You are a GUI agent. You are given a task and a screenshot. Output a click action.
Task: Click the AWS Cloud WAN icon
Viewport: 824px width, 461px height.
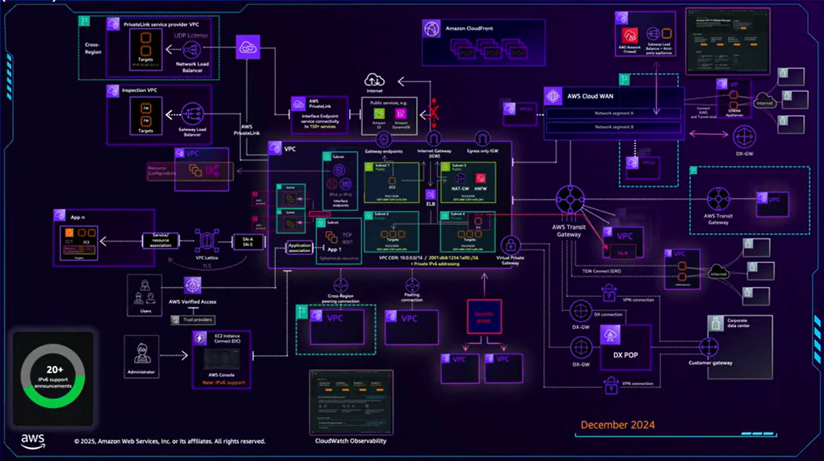coord(553,96)
